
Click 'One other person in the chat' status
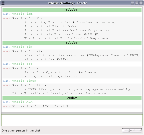[x=21, y=130]
